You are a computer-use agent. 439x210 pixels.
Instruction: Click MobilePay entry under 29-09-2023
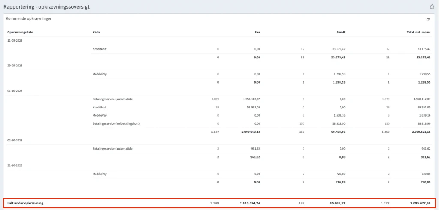(x=99, y=74)
